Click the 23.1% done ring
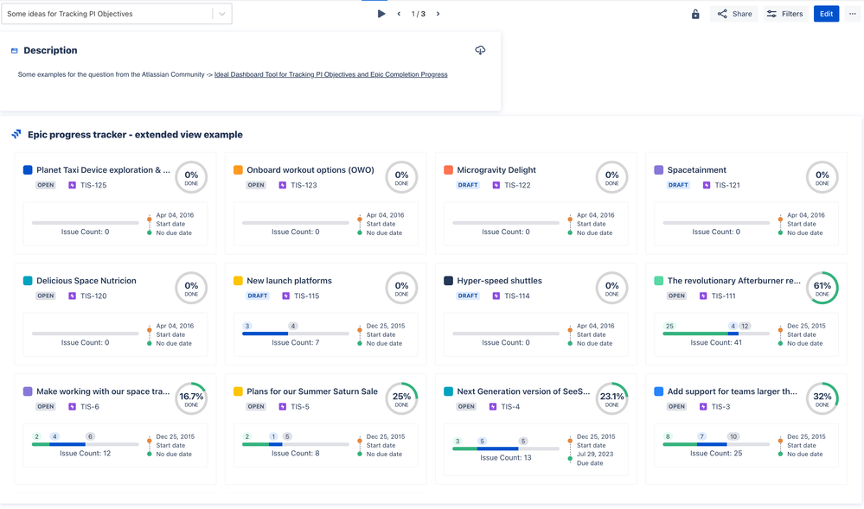 point(611,398)
